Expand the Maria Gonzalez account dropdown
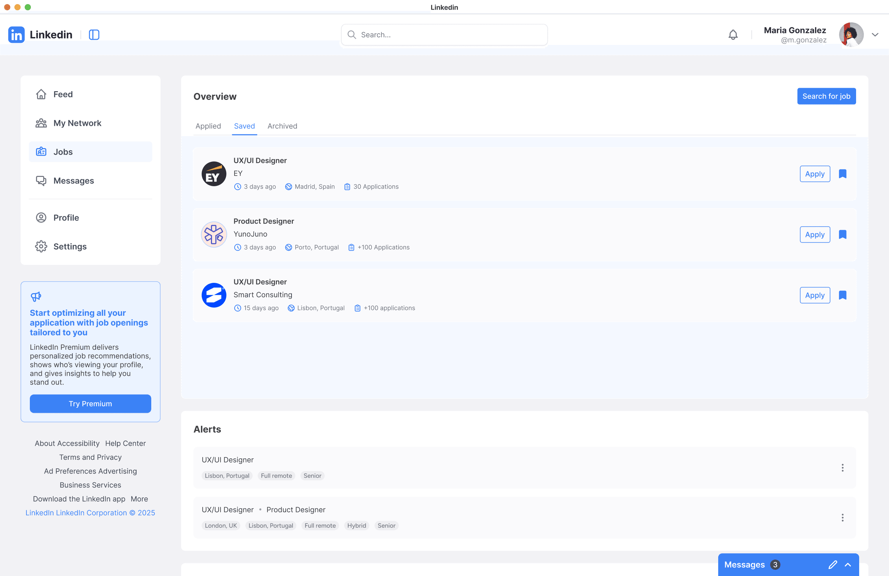 point(875,35)
